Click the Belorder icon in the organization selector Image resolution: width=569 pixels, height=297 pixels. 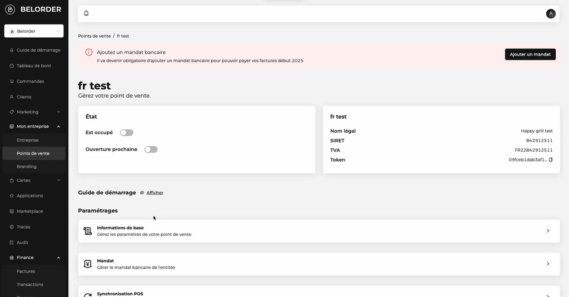click(x=12, y=32)
